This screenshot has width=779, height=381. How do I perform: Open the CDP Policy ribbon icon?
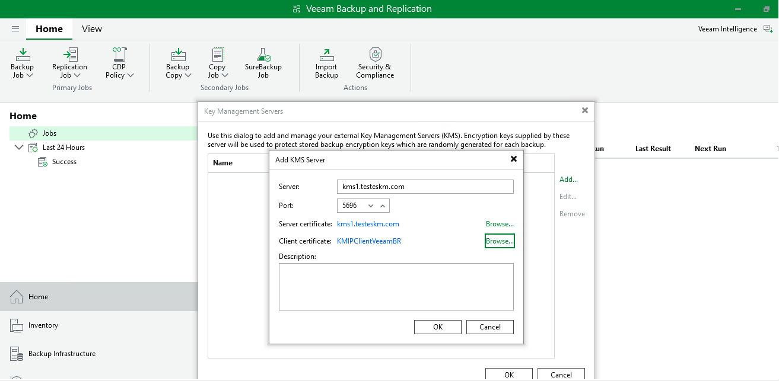(119, 55)
